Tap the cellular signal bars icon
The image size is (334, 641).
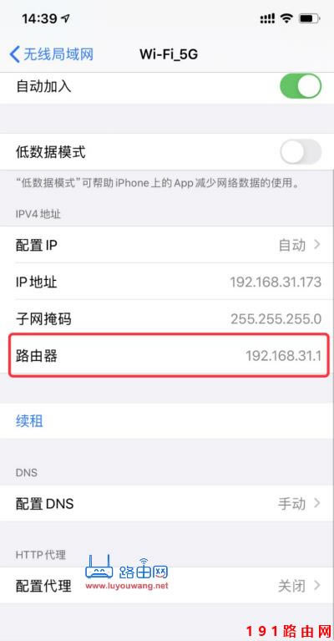267,18
